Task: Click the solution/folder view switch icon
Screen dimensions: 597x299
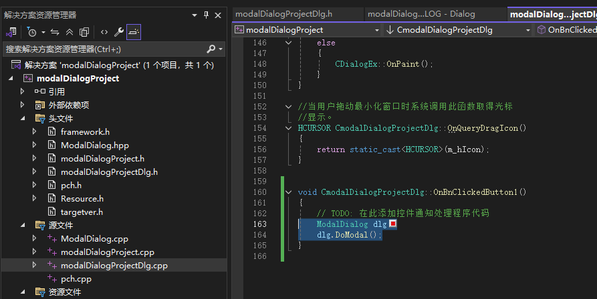Action: (11, 31)
